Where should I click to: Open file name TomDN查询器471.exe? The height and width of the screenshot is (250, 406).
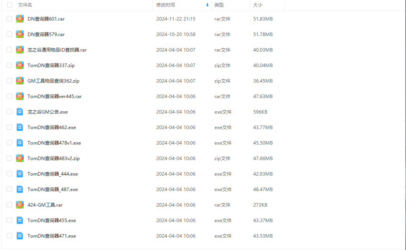52,236
